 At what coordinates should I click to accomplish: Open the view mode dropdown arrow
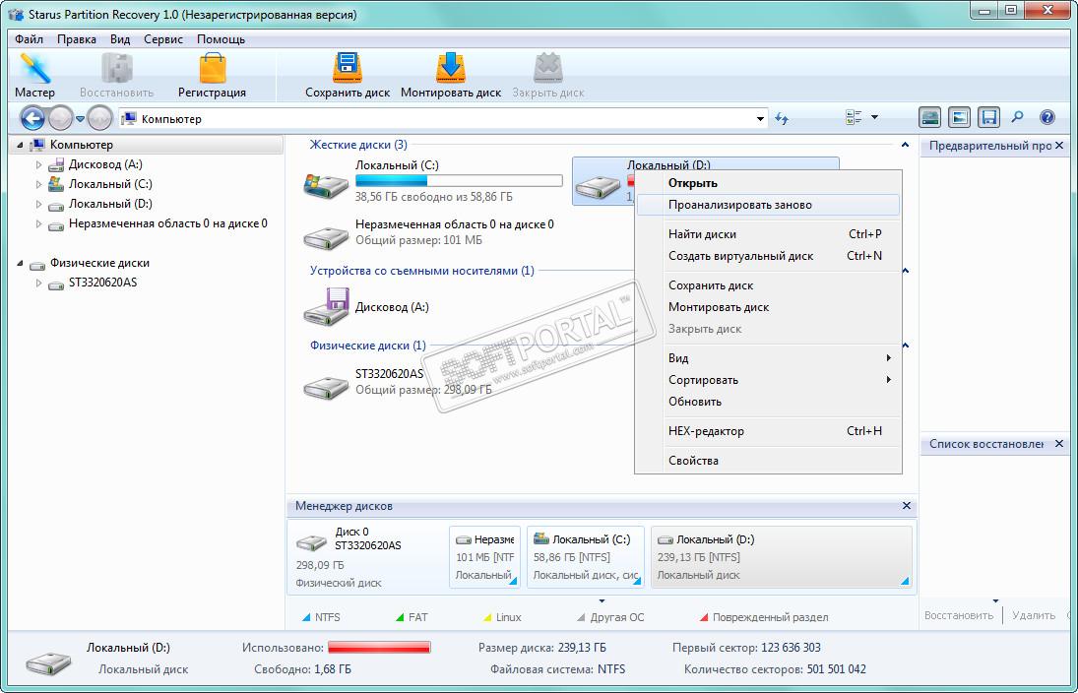click(874, 117)
